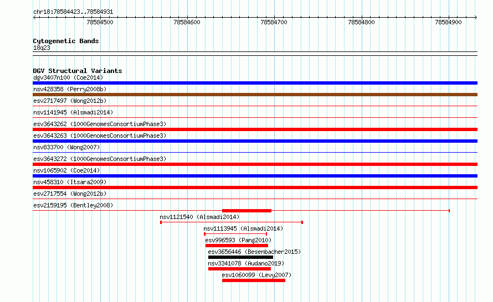Screen dimensions: 493x302
Task: Click the Cytogenetic Bands track title
Action: pos(66,41)
